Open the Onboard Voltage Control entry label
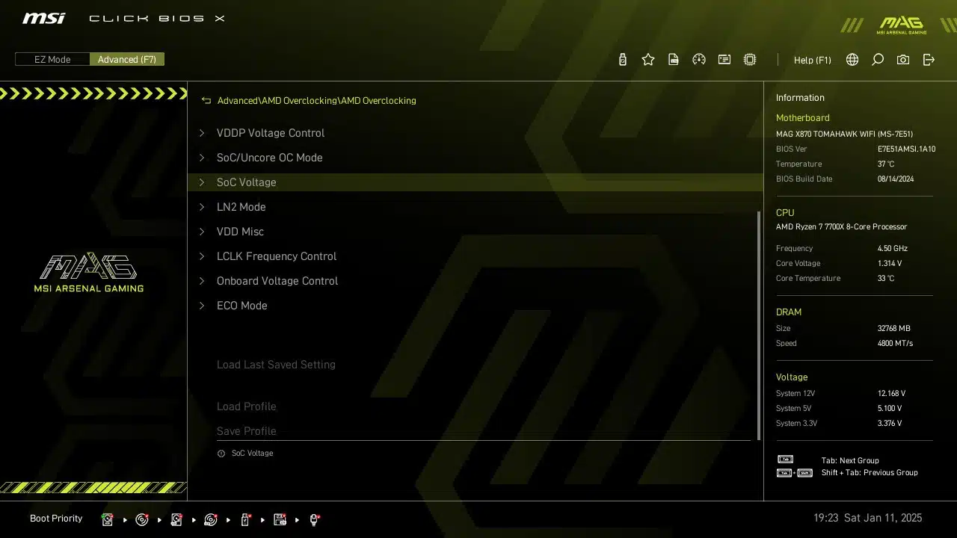Image resolution: width=957 pixels, height=538 pixels. point(277,281)
